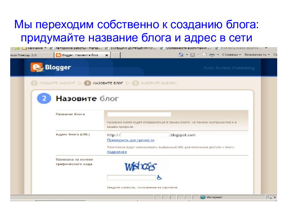Open the Страница dropdown menu

[x=231, y=55]
